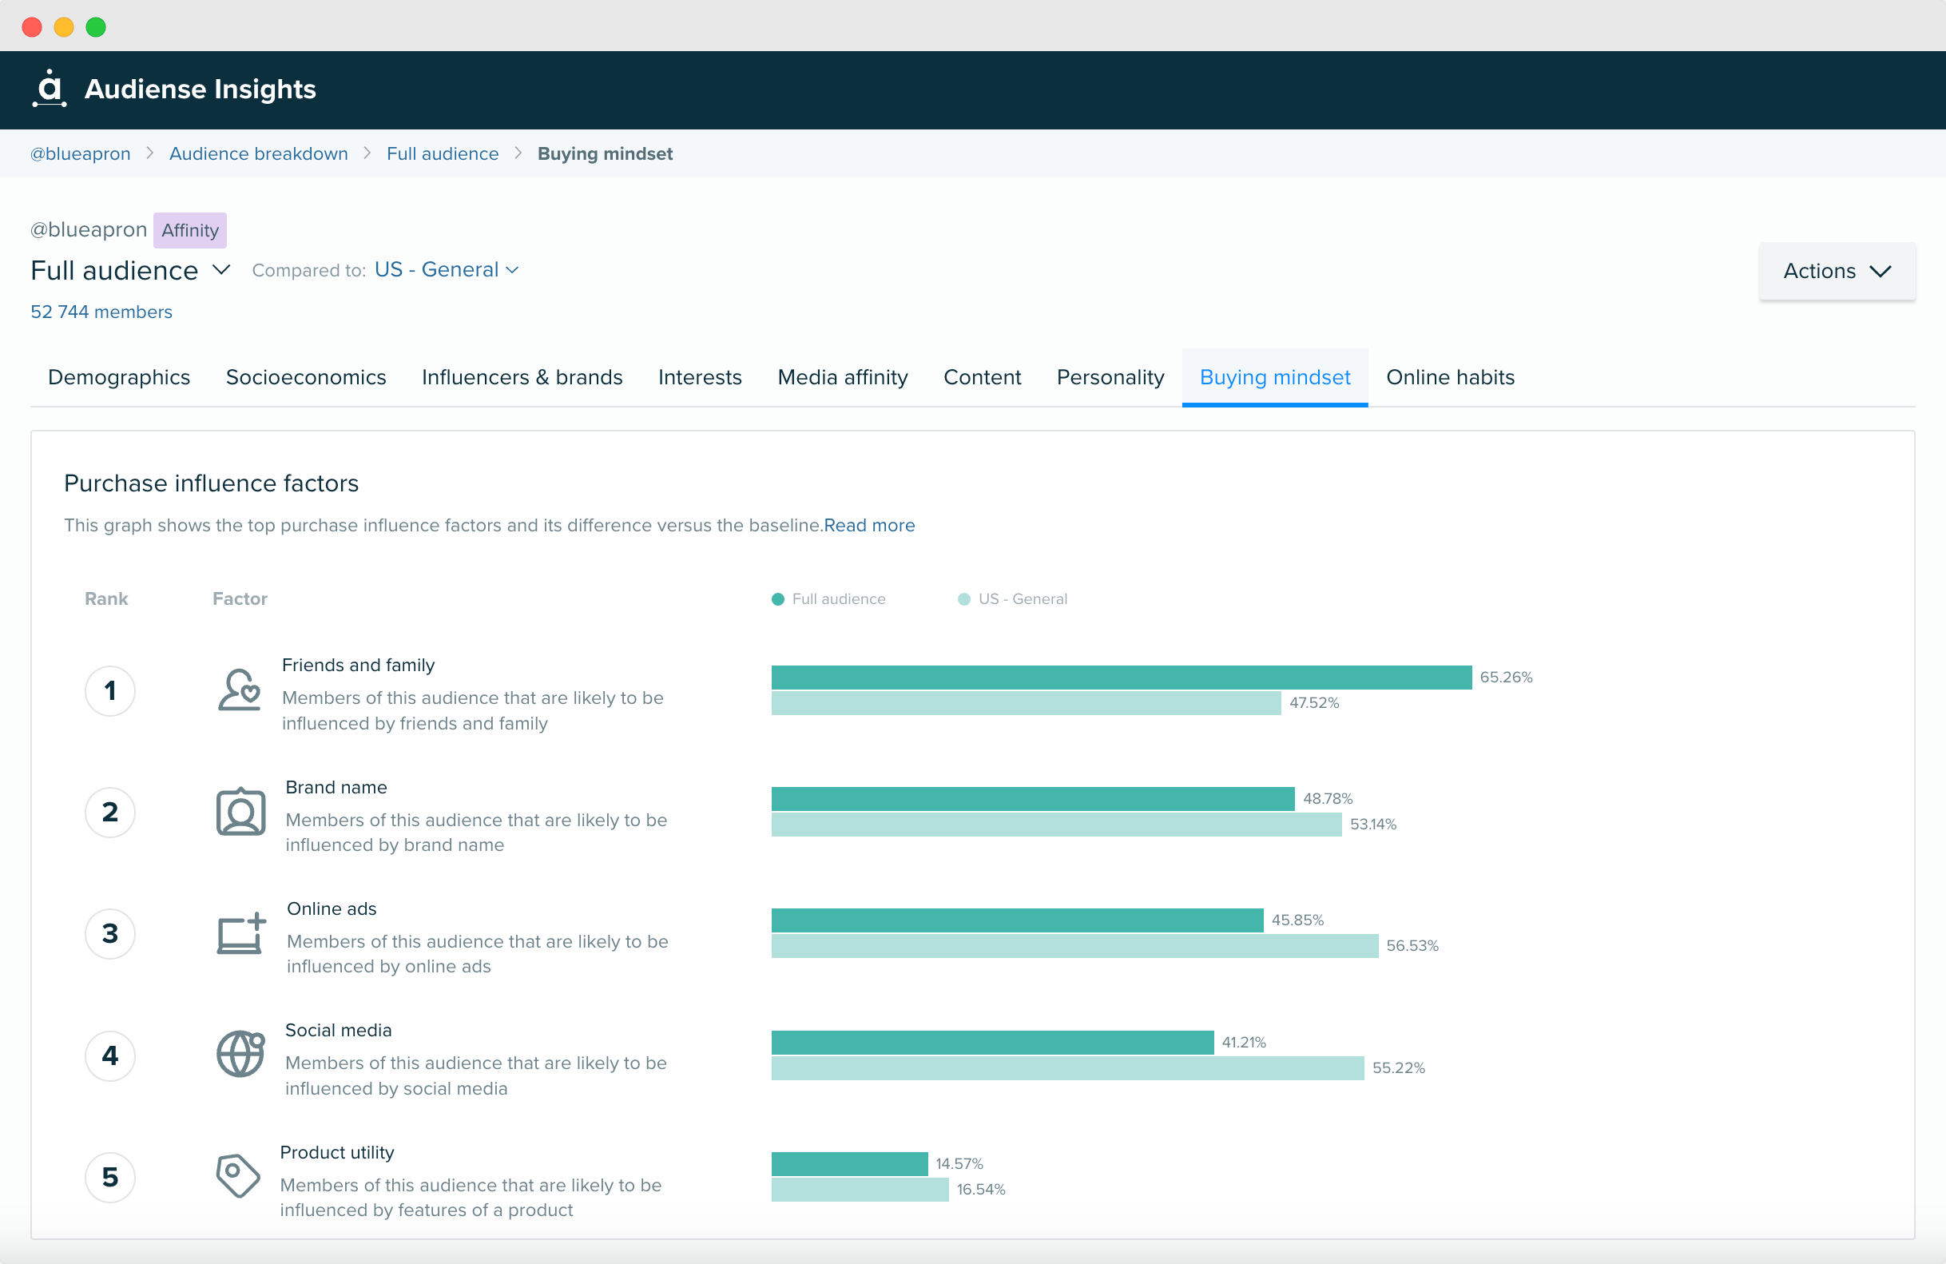Click the 55.22% Social media baseline bar
Image resolution: width=1946 pixels, height=1264 pixels.
(1068, 1067)
